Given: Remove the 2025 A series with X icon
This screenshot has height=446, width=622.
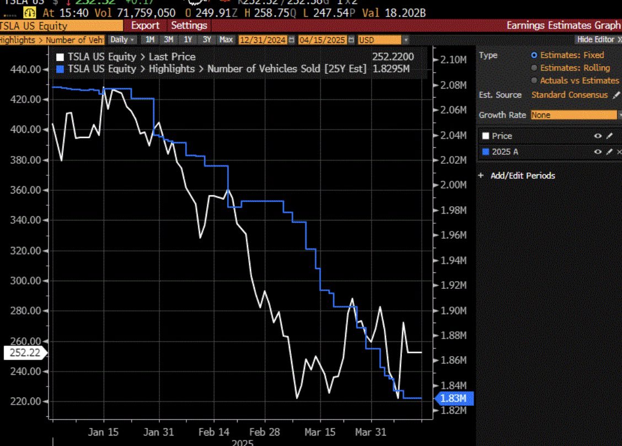Looking at the screenshot, I should click(619, 152).
